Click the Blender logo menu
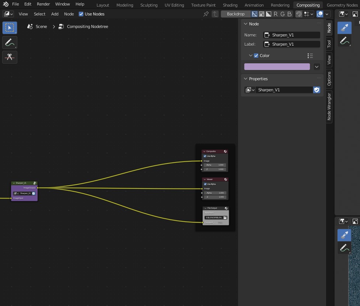The width and height of the screenshot is (360, 306). pyautogui.click(x=6, y=4)
